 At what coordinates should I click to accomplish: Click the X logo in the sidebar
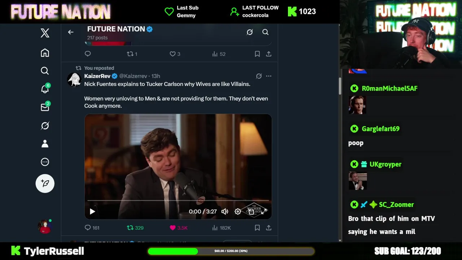45,33
